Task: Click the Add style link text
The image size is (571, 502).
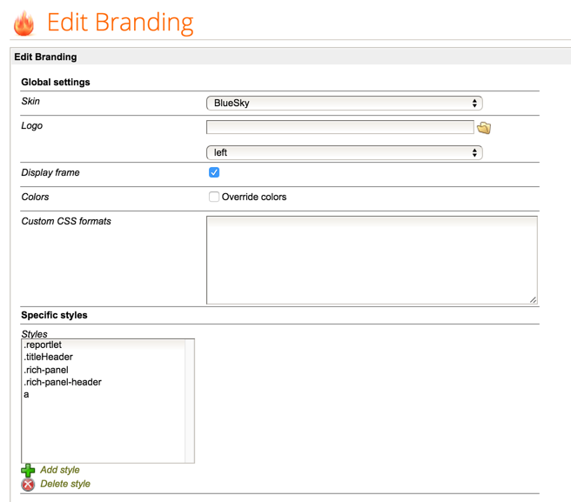Action: pyautogui.click(x=59, y=470)
